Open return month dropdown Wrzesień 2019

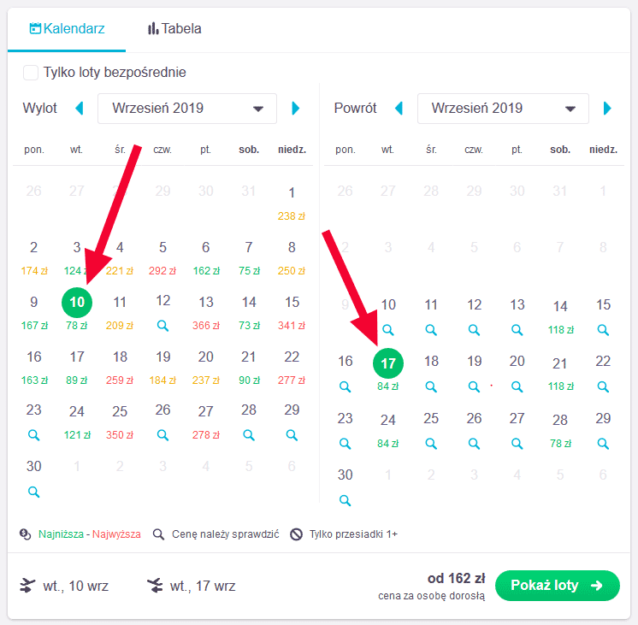(503, 109)
